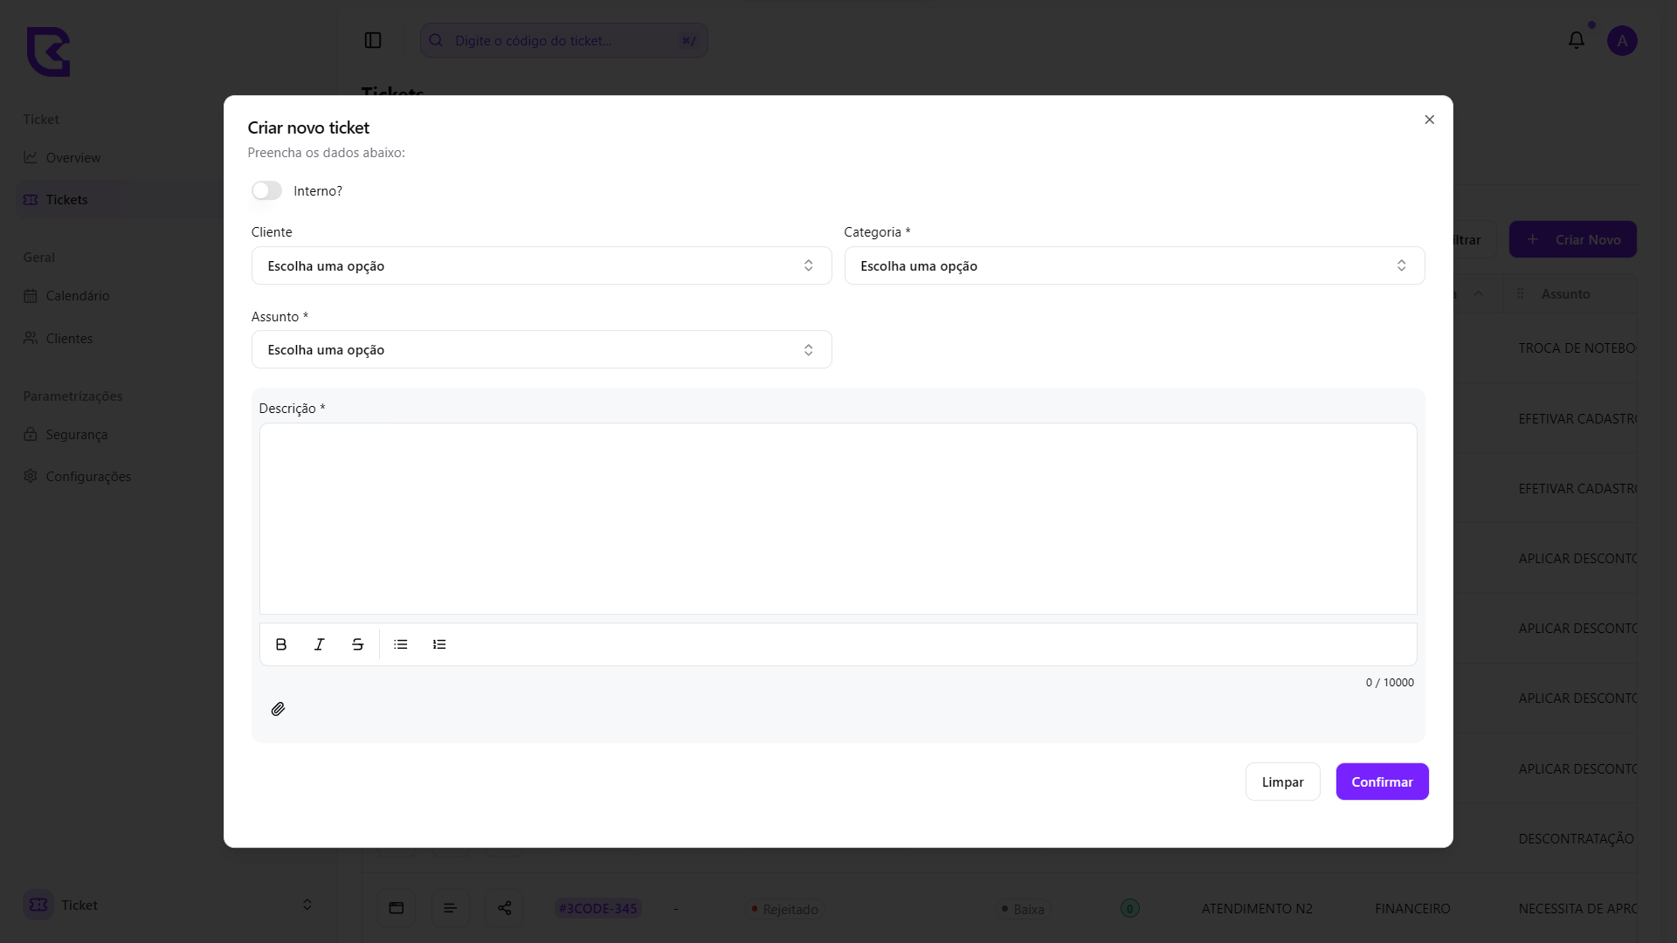1677x943 pixels.
Task: Insert a numbered list
Action: point(439,644)
